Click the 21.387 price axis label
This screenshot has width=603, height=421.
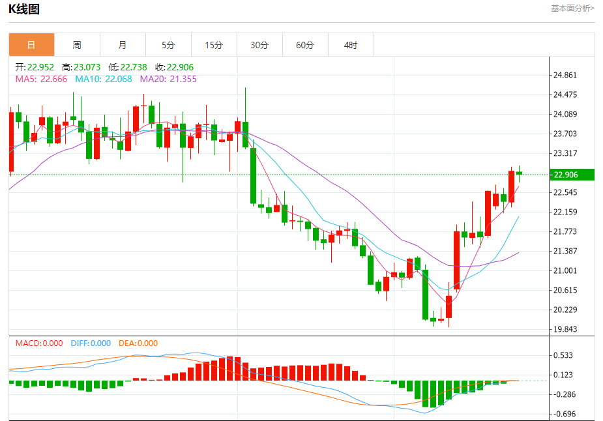(x=565, y=251)
